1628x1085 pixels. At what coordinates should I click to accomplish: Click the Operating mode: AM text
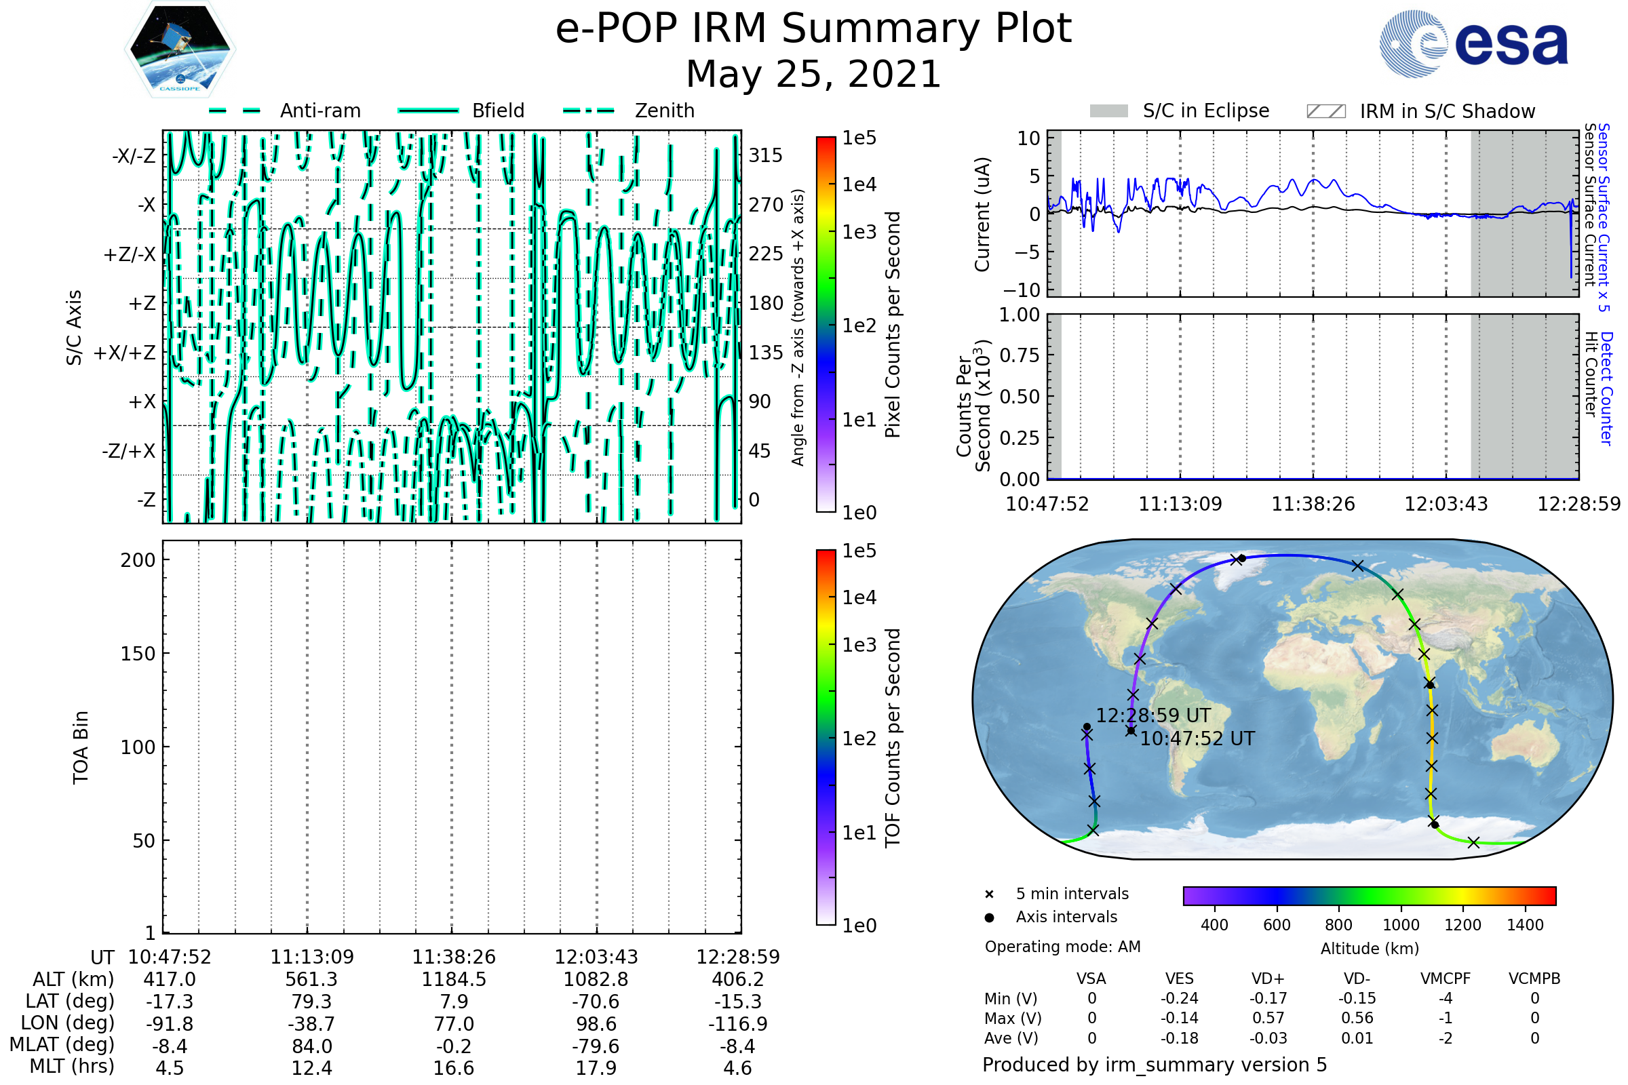point(1062,947)
